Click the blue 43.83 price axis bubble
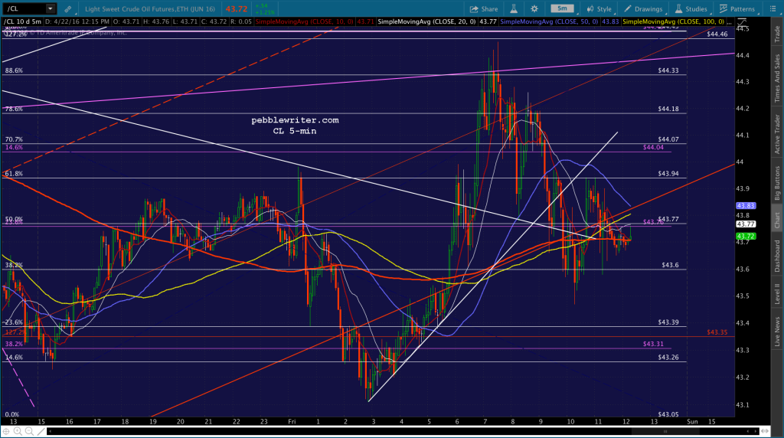The image size is (784, 438). click(x=746, y=205)
